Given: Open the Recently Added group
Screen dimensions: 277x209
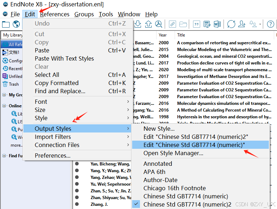Looking at the screenshot, I should pyautogui.click(x=12, y=69).
